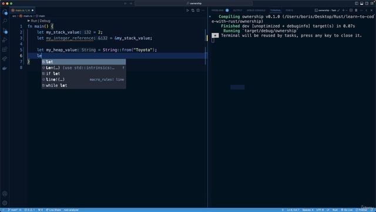Open the Search view in the activity bar
Image resolution: width=376 pixels, height=212 pixels.
(5, 21)
